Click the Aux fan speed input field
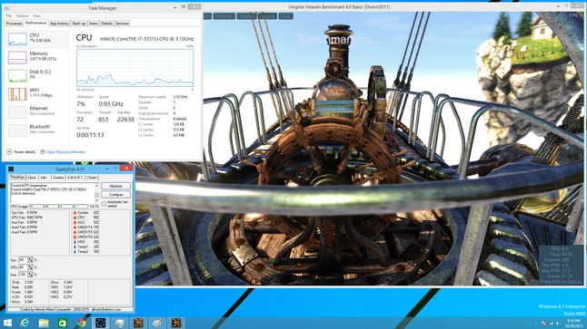 coord(23,275)
